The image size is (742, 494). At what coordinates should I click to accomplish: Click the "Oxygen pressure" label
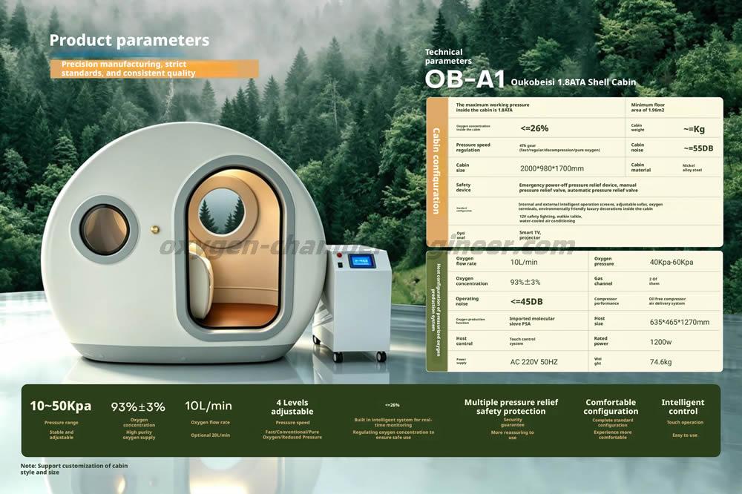click(x=604, y=261)
